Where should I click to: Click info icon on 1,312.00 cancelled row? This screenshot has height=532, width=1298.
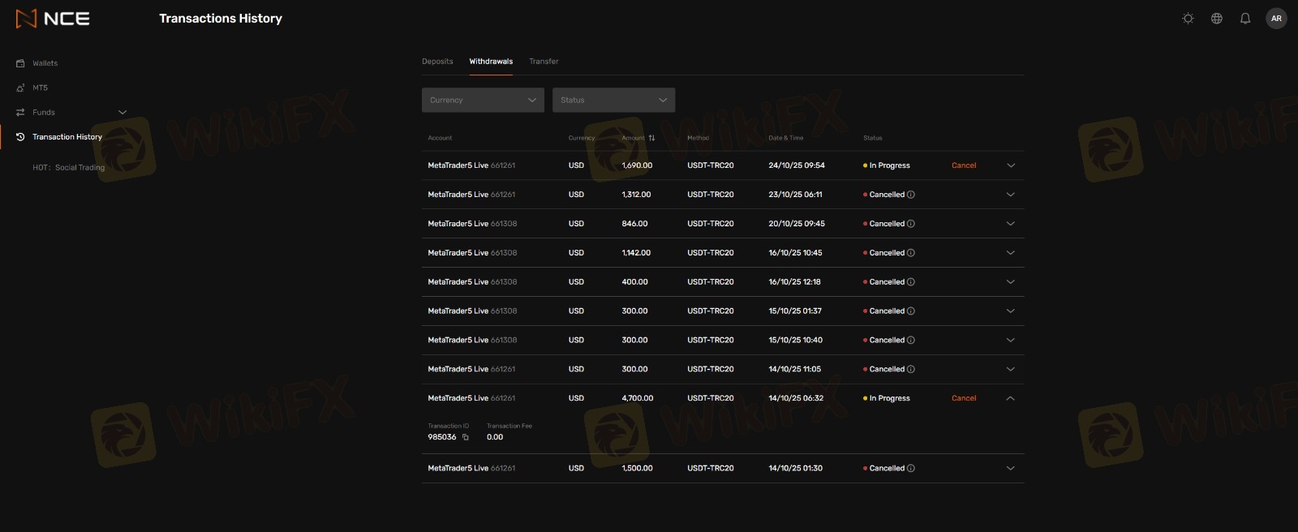[x=911, y=195]
